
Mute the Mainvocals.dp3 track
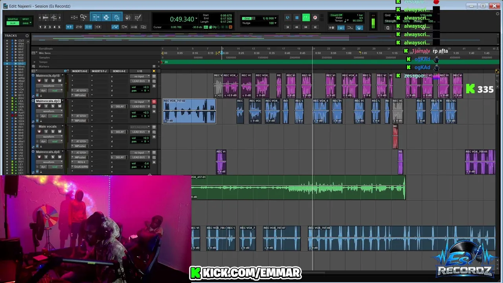[x=60, y=106]
